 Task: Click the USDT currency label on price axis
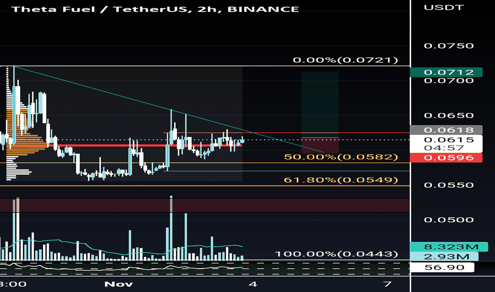[x=444, y=7]
